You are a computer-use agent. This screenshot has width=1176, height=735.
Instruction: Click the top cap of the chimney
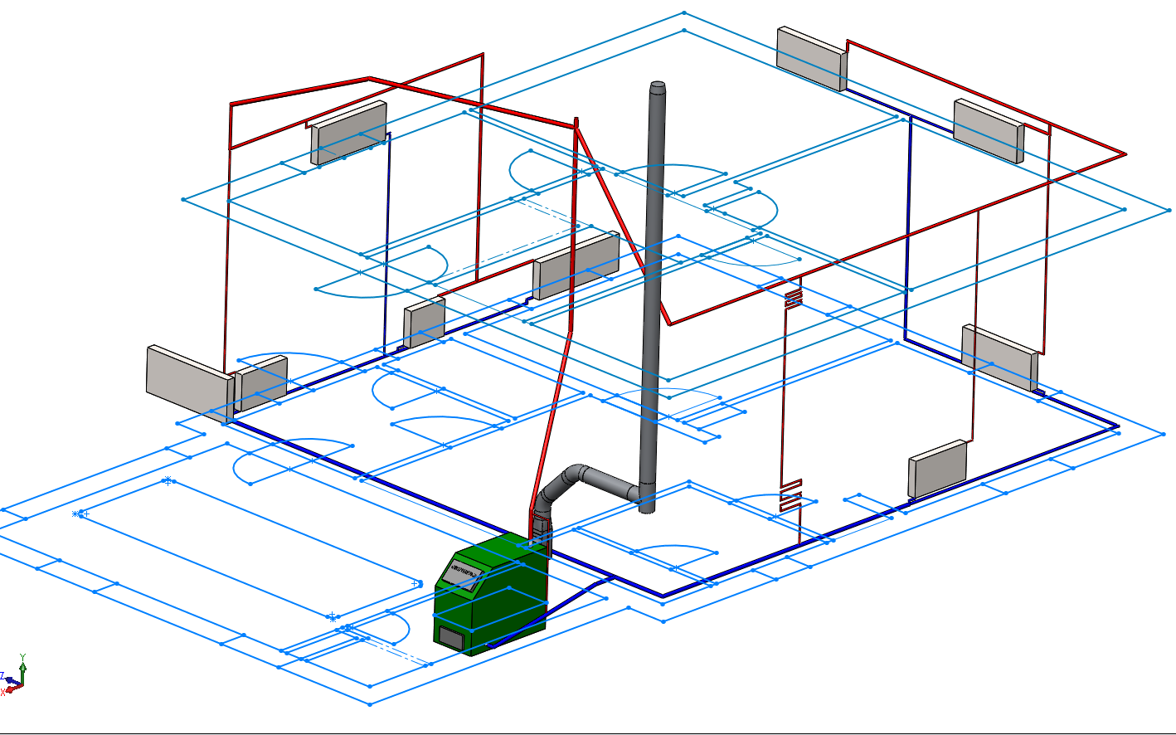click(658, 85)
